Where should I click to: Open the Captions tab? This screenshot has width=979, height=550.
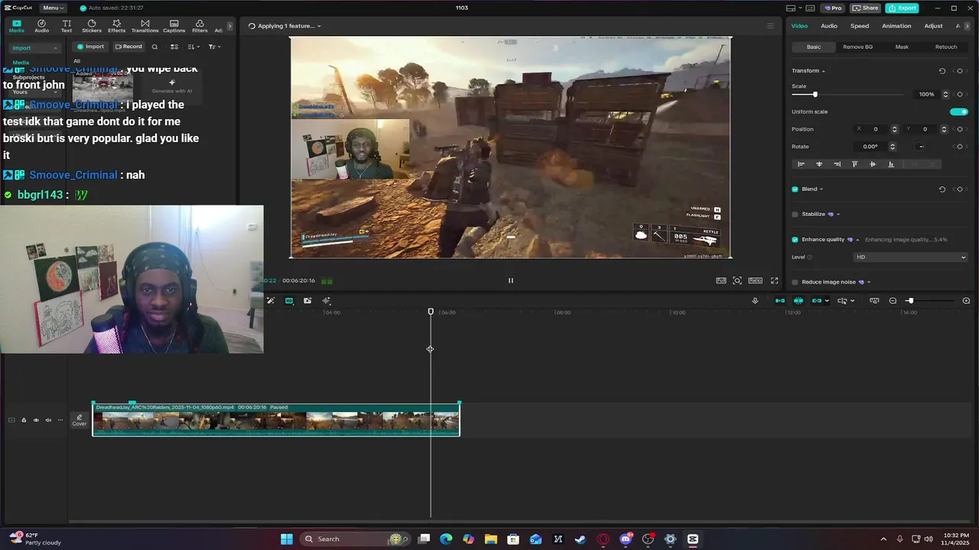pyautogui.click(x=174, y=26)
